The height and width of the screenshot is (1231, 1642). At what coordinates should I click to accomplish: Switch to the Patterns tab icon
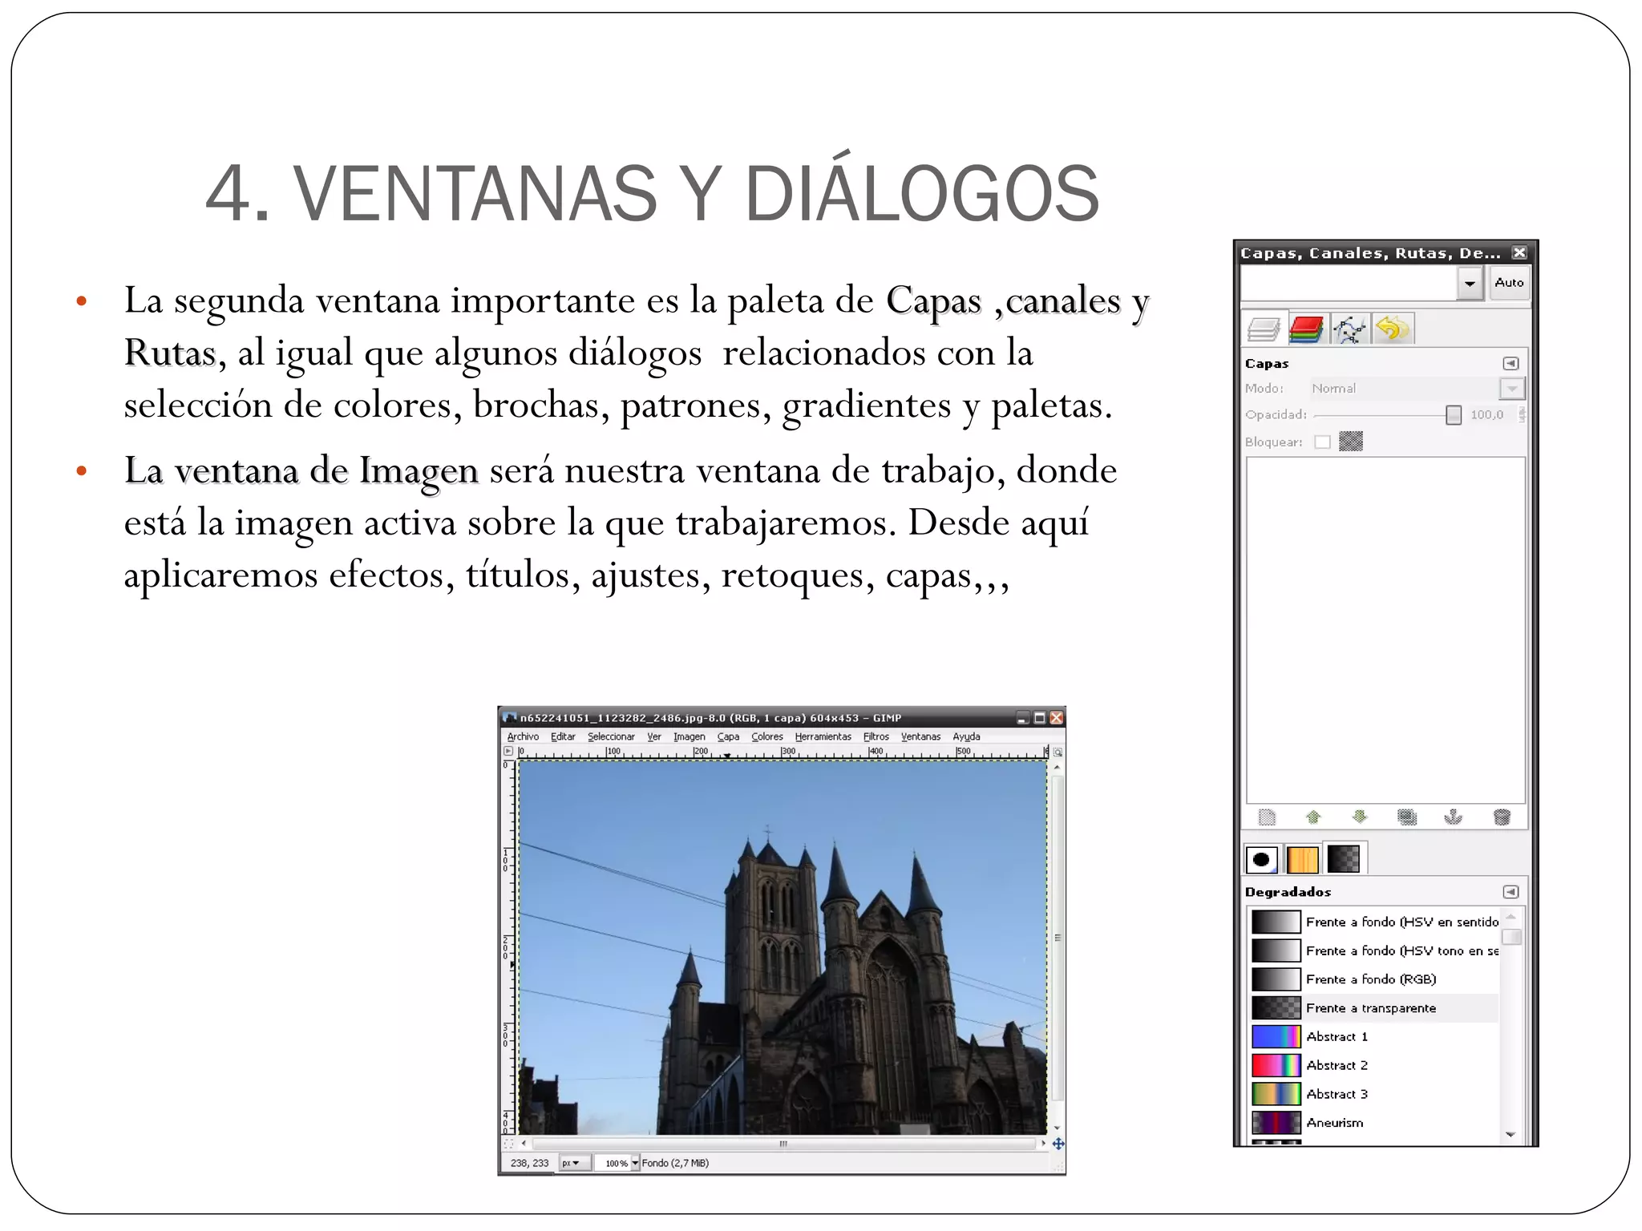[x=1302, y=859]
